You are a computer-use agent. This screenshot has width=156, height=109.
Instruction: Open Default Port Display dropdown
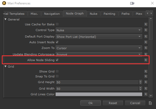click(x=99, y=37)
